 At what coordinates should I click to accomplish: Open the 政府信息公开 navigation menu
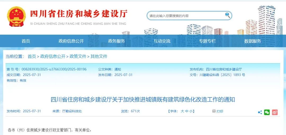tap(71, 41)
